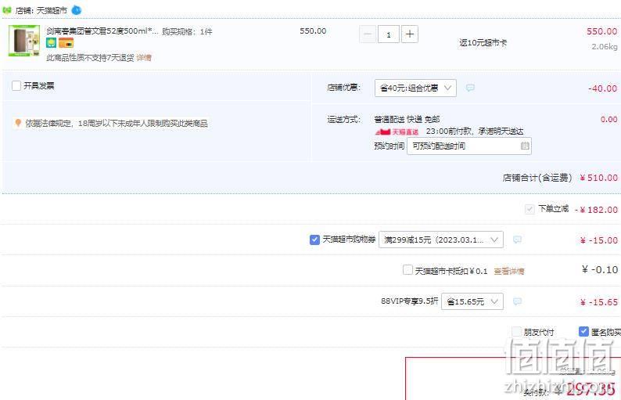
Task: Click the unit price 550.00
Action: pyautogui.click(x=313, y=31)
